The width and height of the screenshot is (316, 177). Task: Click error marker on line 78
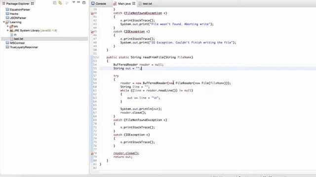tap(92, 153)
